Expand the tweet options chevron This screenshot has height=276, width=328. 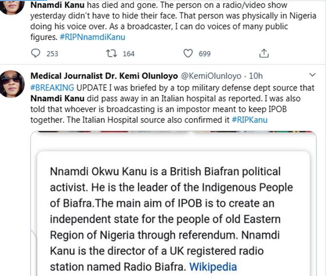point(312,76)
